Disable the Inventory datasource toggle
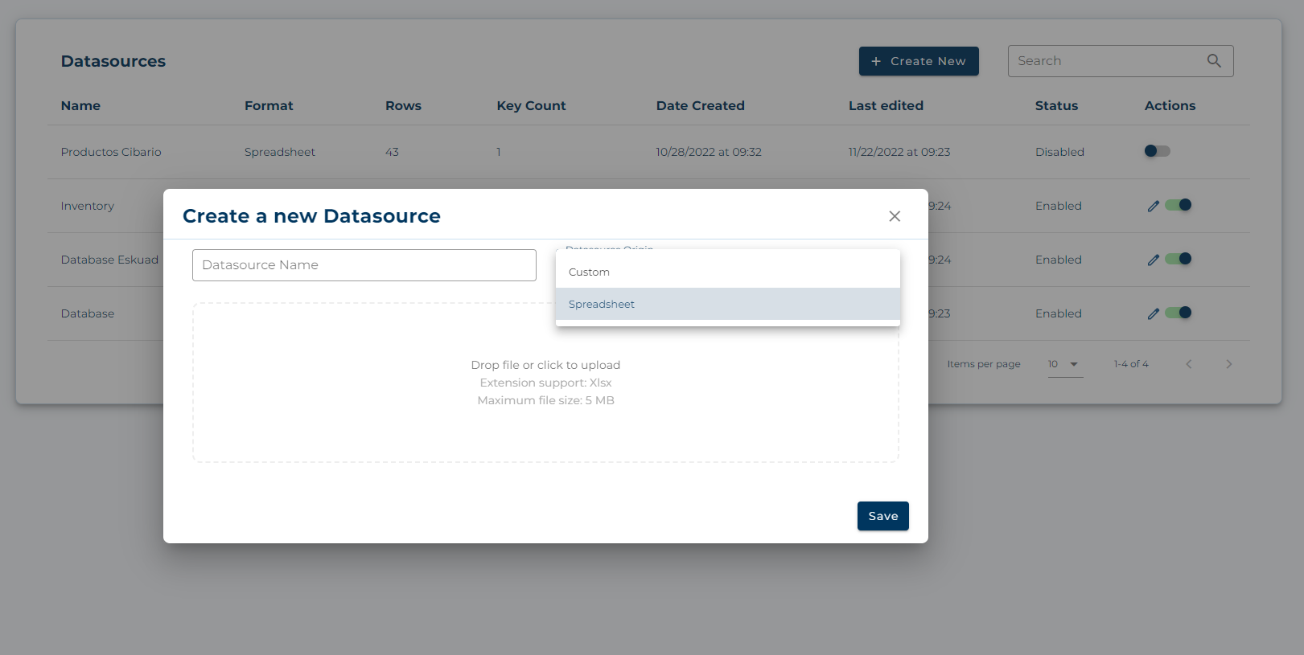The width and height of the screenshot is (1304, 655). [1179, 205]
